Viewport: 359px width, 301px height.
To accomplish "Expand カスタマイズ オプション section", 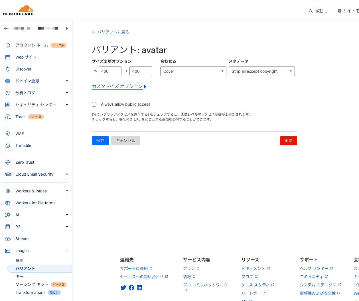I will coord(119,86).
